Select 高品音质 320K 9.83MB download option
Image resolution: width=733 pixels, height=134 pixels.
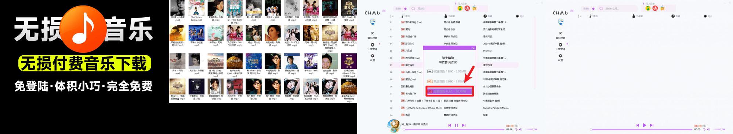447,81
